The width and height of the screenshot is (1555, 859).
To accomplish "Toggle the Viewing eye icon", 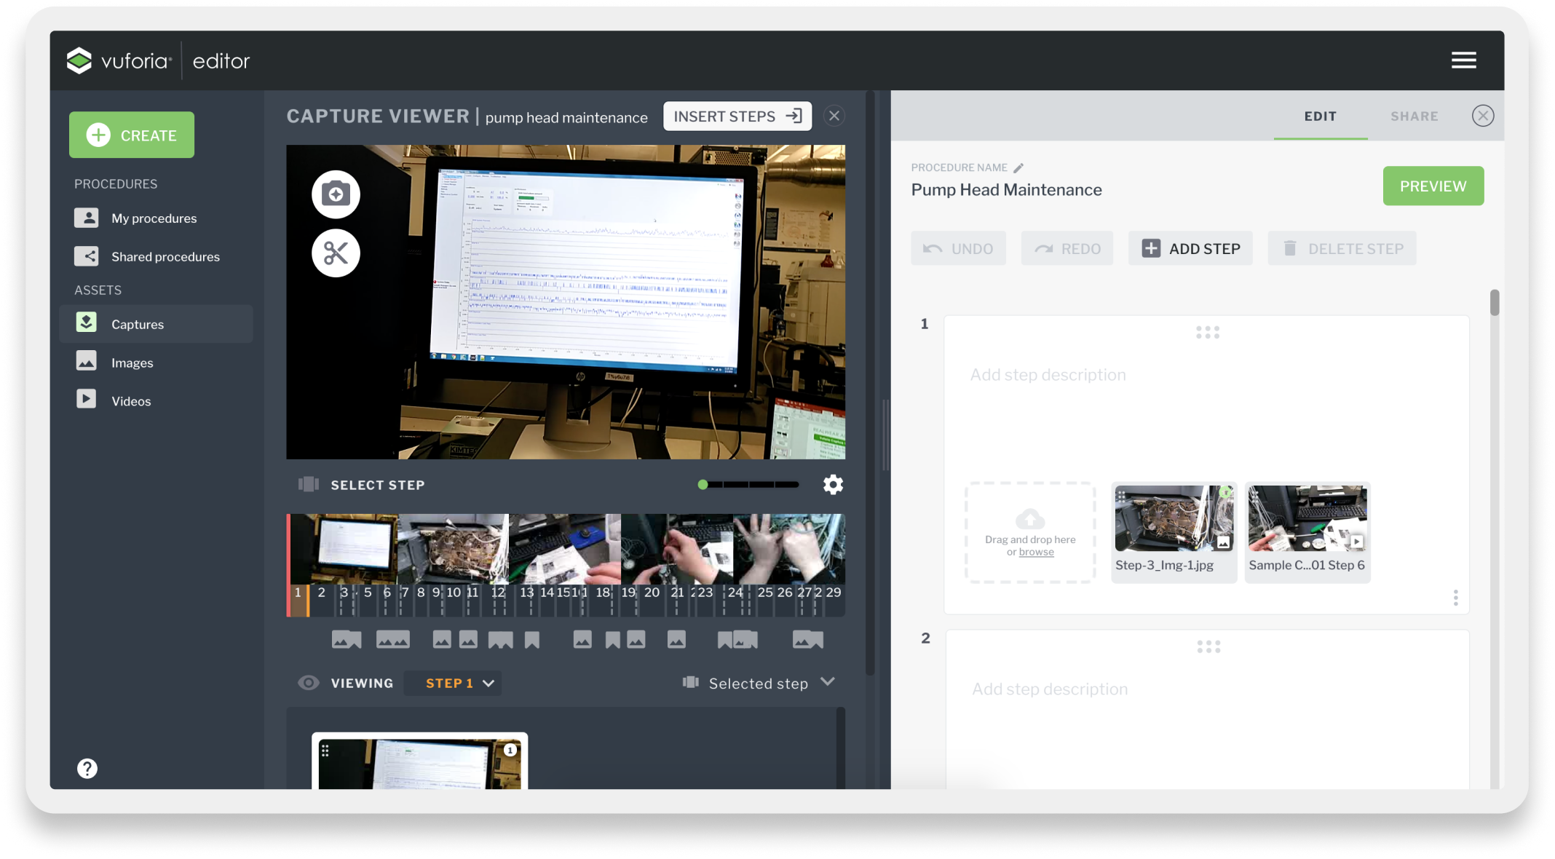I will click(309, 683).
